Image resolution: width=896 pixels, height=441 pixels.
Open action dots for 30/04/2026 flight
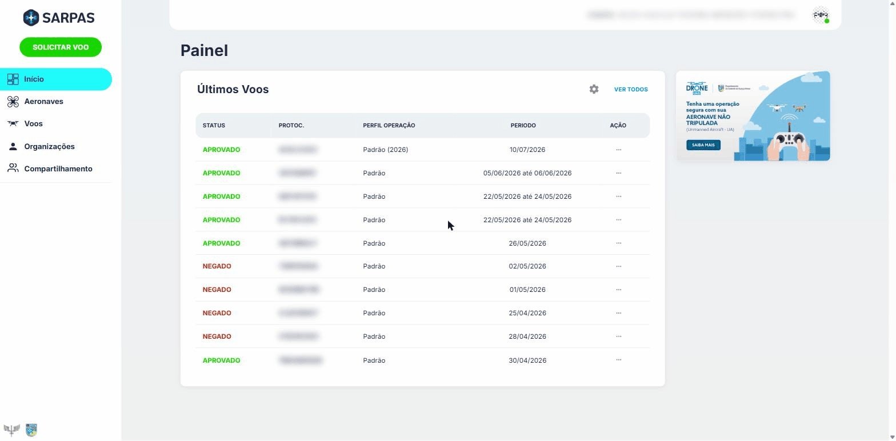pos(618,360)
